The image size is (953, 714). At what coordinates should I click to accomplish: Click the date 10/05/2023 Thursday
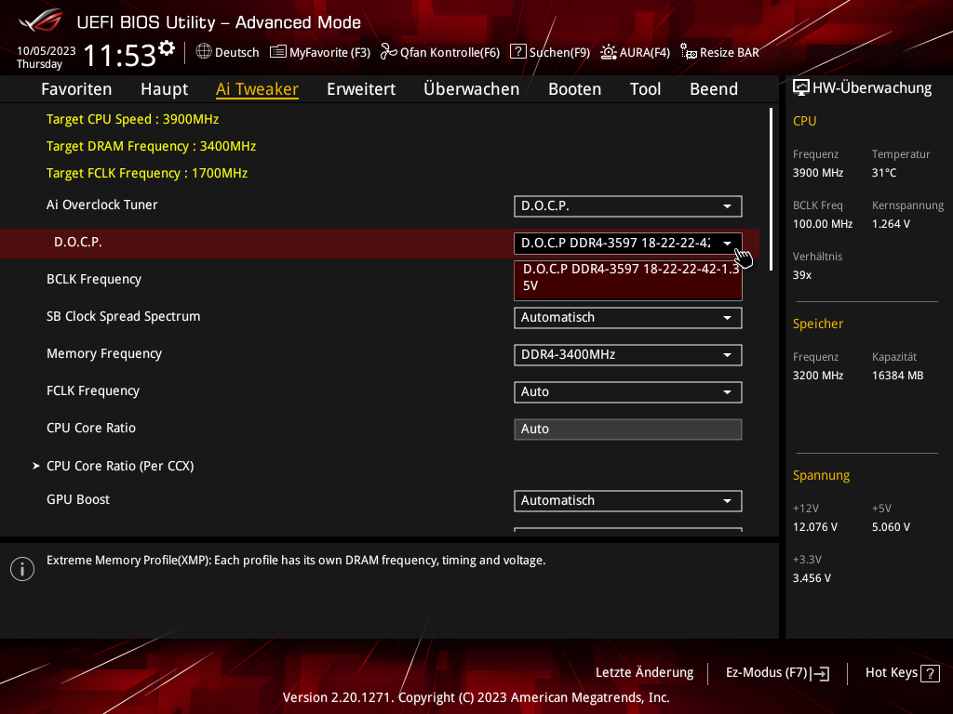click(47, 57)
